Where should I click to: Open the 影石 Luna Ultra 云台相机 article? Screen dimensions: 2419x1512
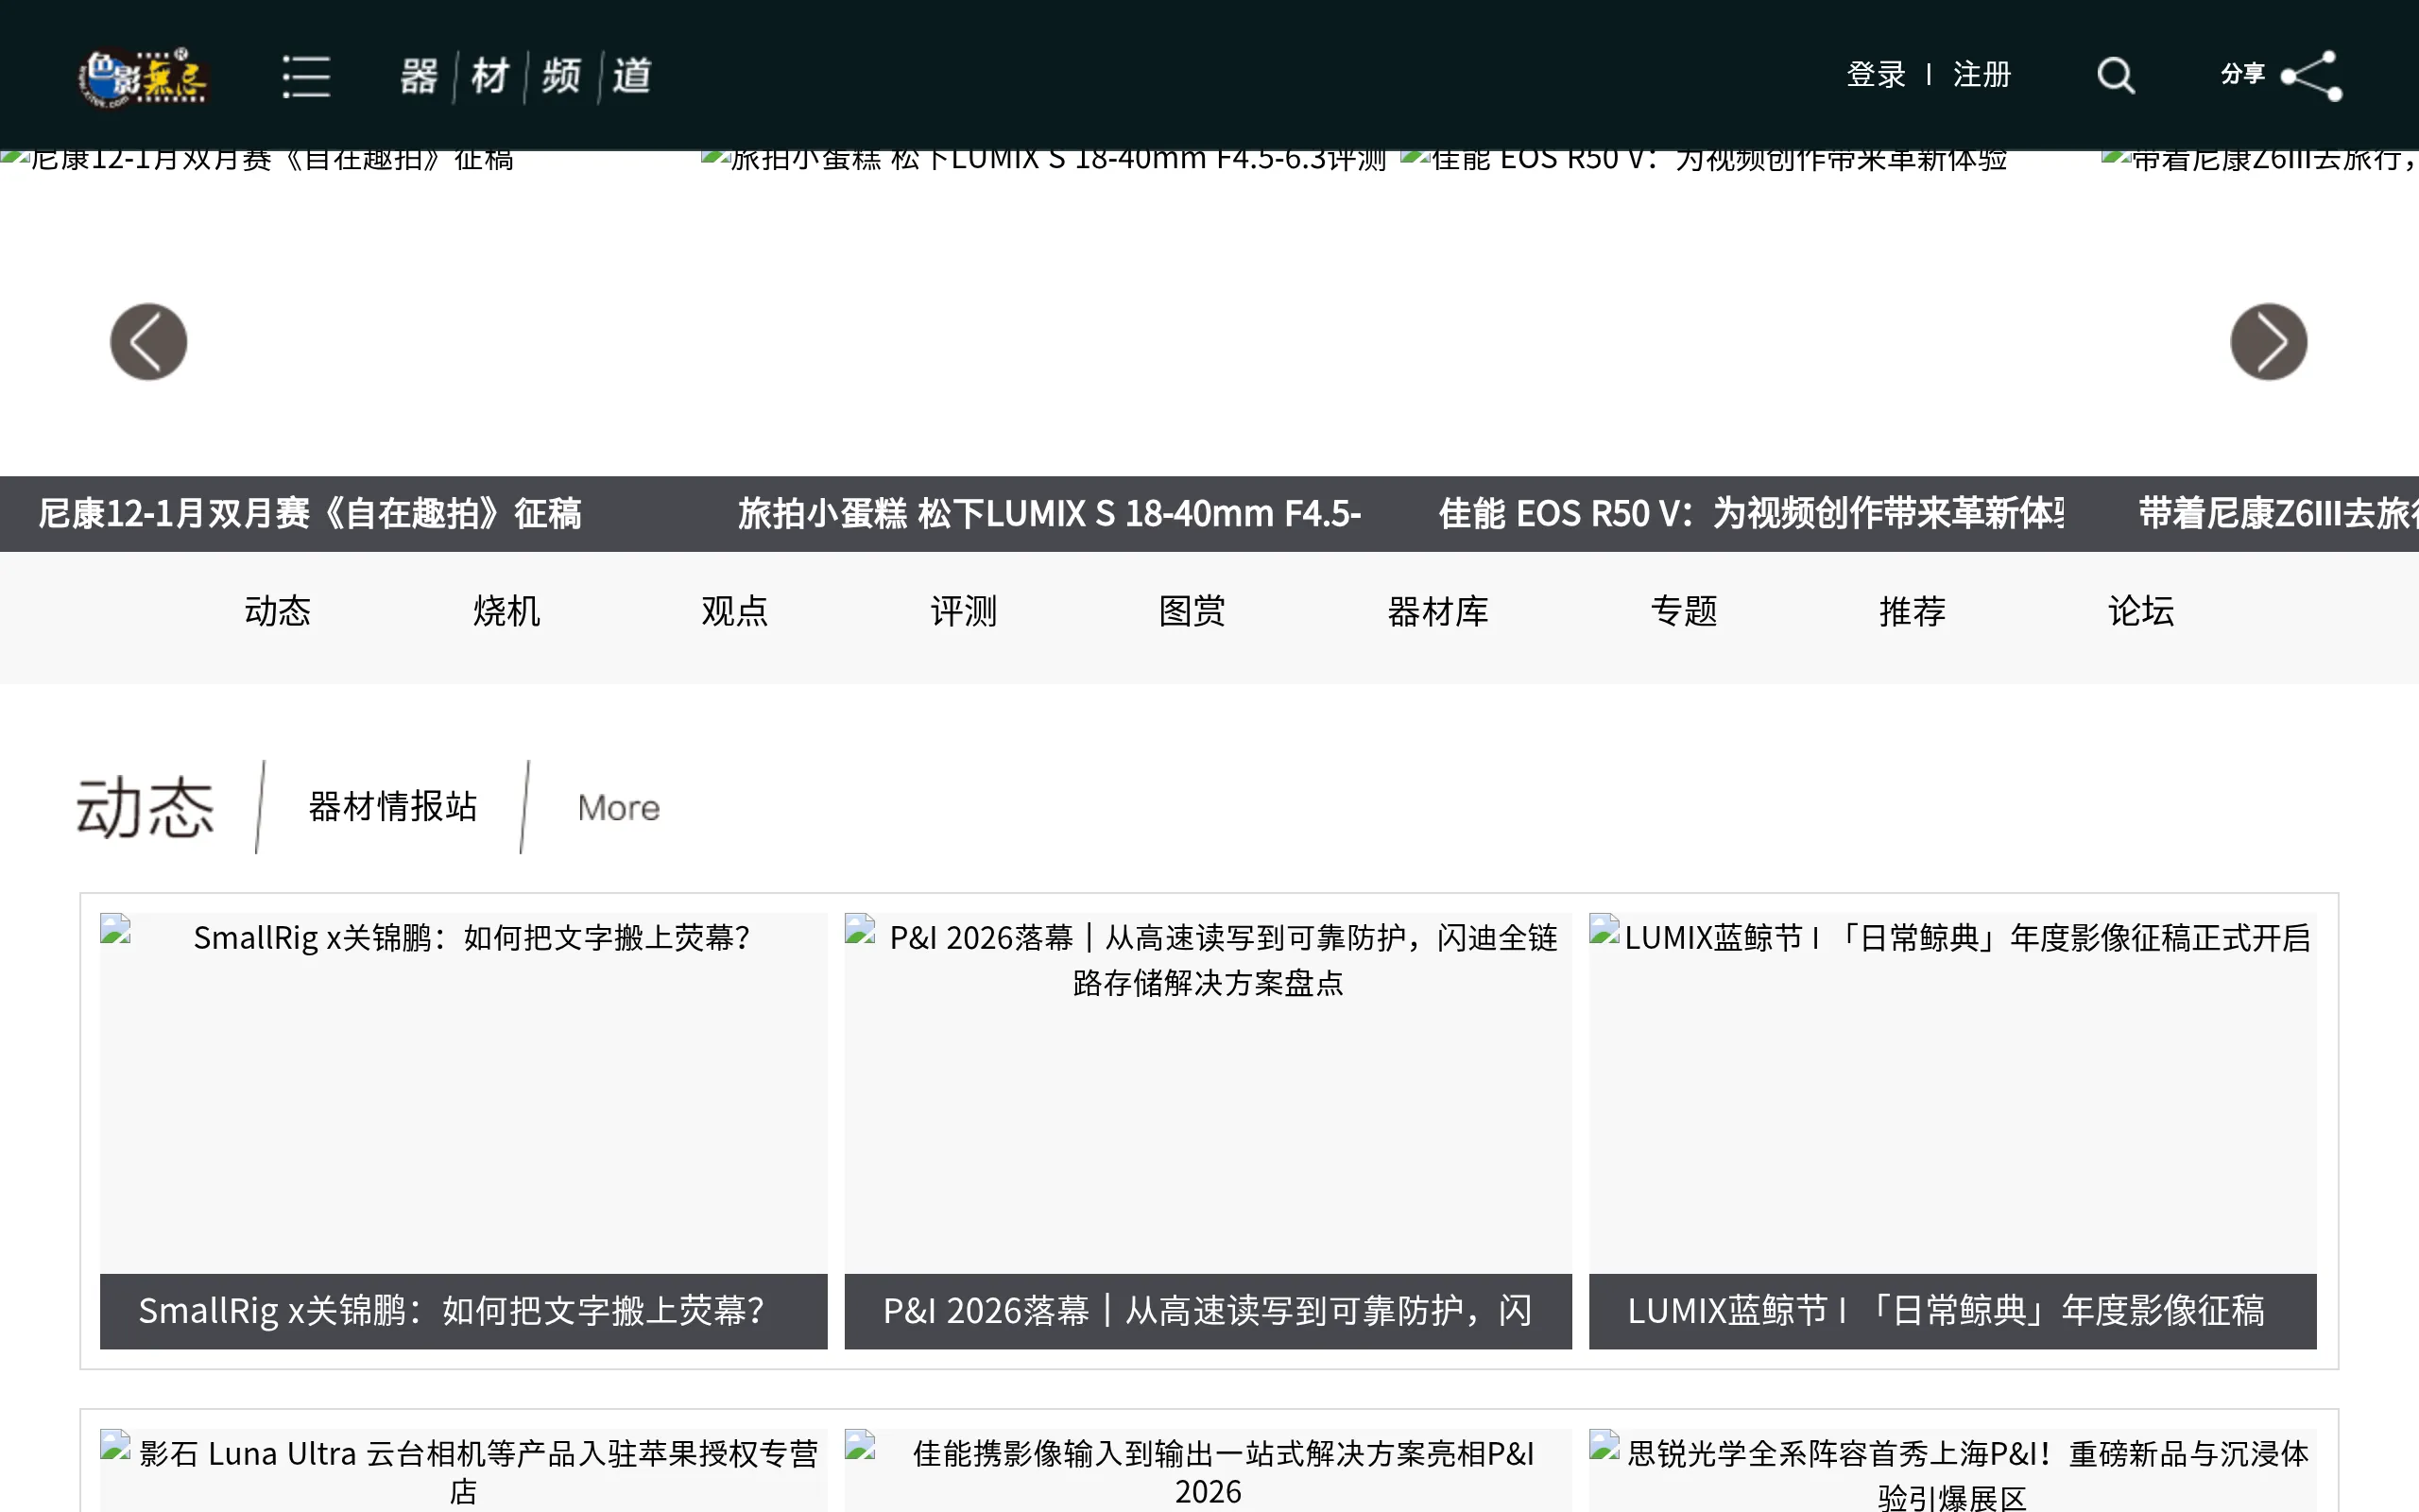(x=464, y=1471)
